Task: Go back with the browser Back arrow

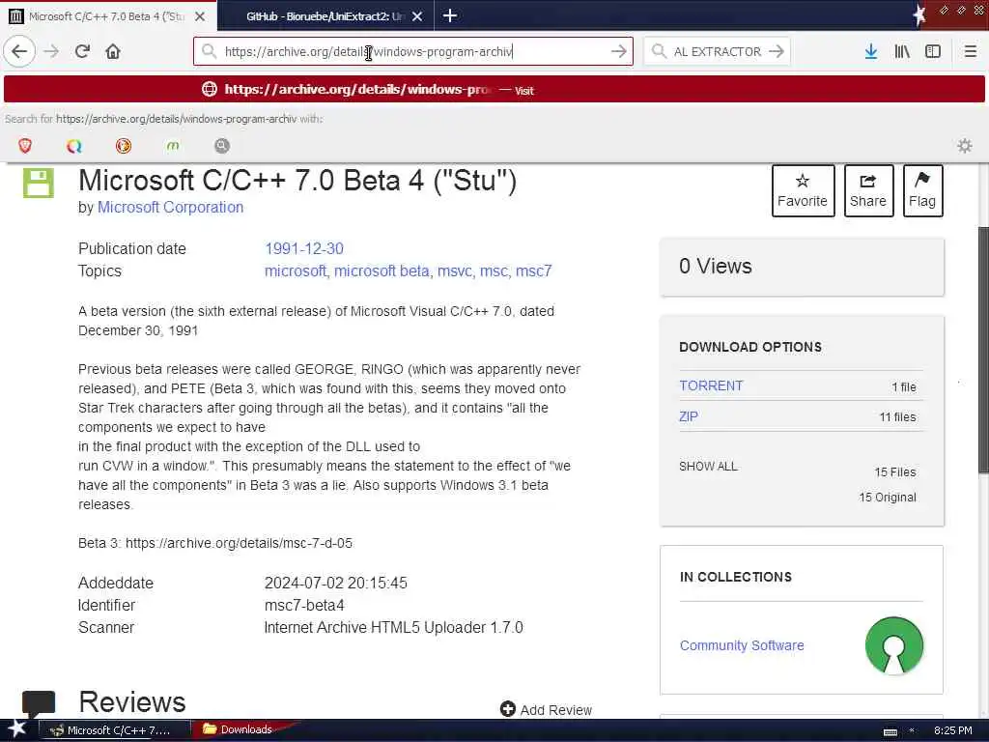Action: point(19,51)
